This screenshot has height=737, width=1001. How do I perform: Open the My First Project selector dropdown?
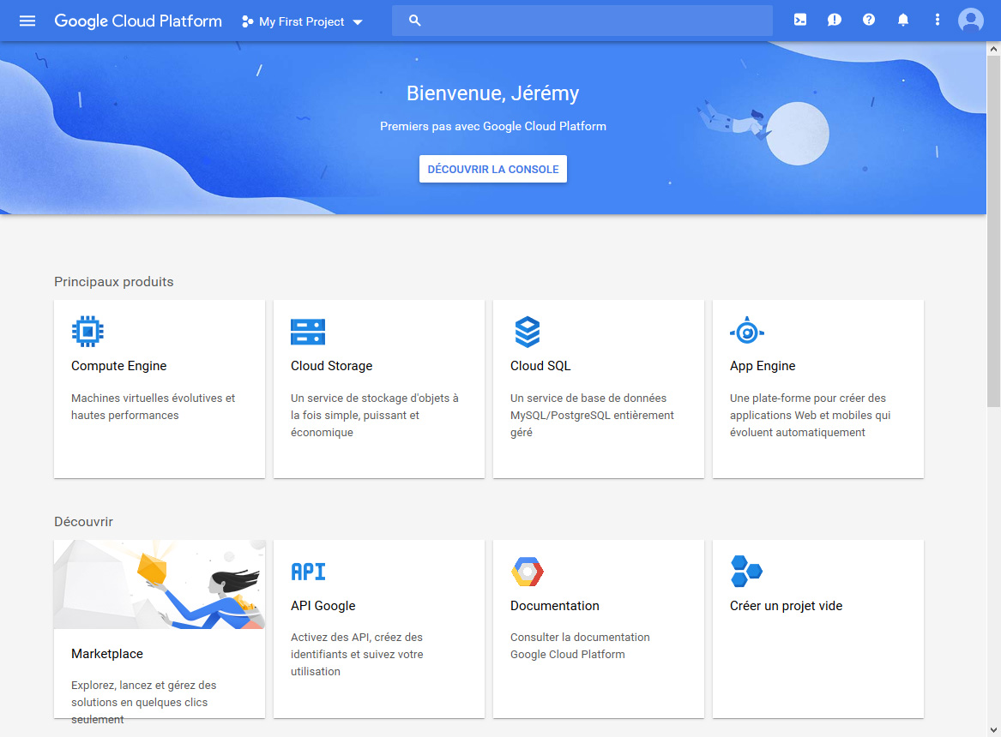coord(303,21)
